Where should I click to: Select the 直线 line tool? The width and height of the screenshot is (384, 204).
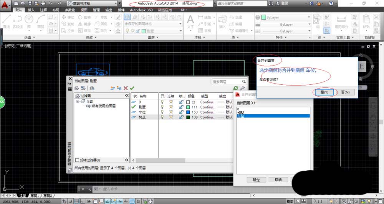[7, 21]
